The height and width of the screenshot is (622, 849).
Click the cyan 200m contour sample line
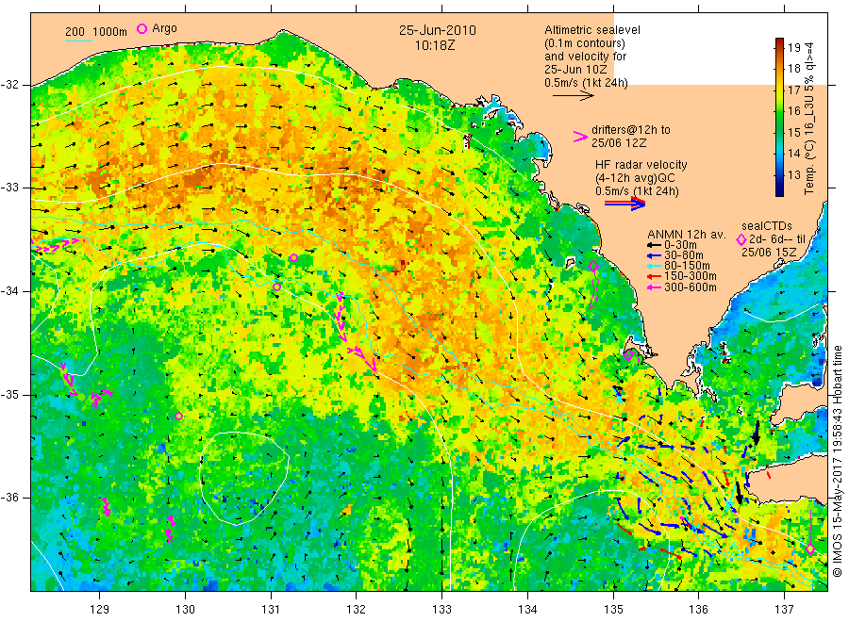[78, 40]
